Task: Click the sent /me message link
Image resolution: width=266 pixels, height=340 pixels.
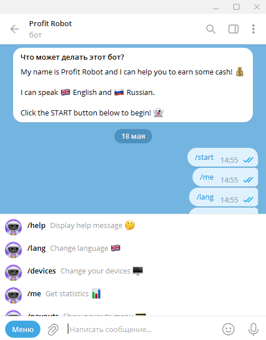Action: tap(207, 177)
